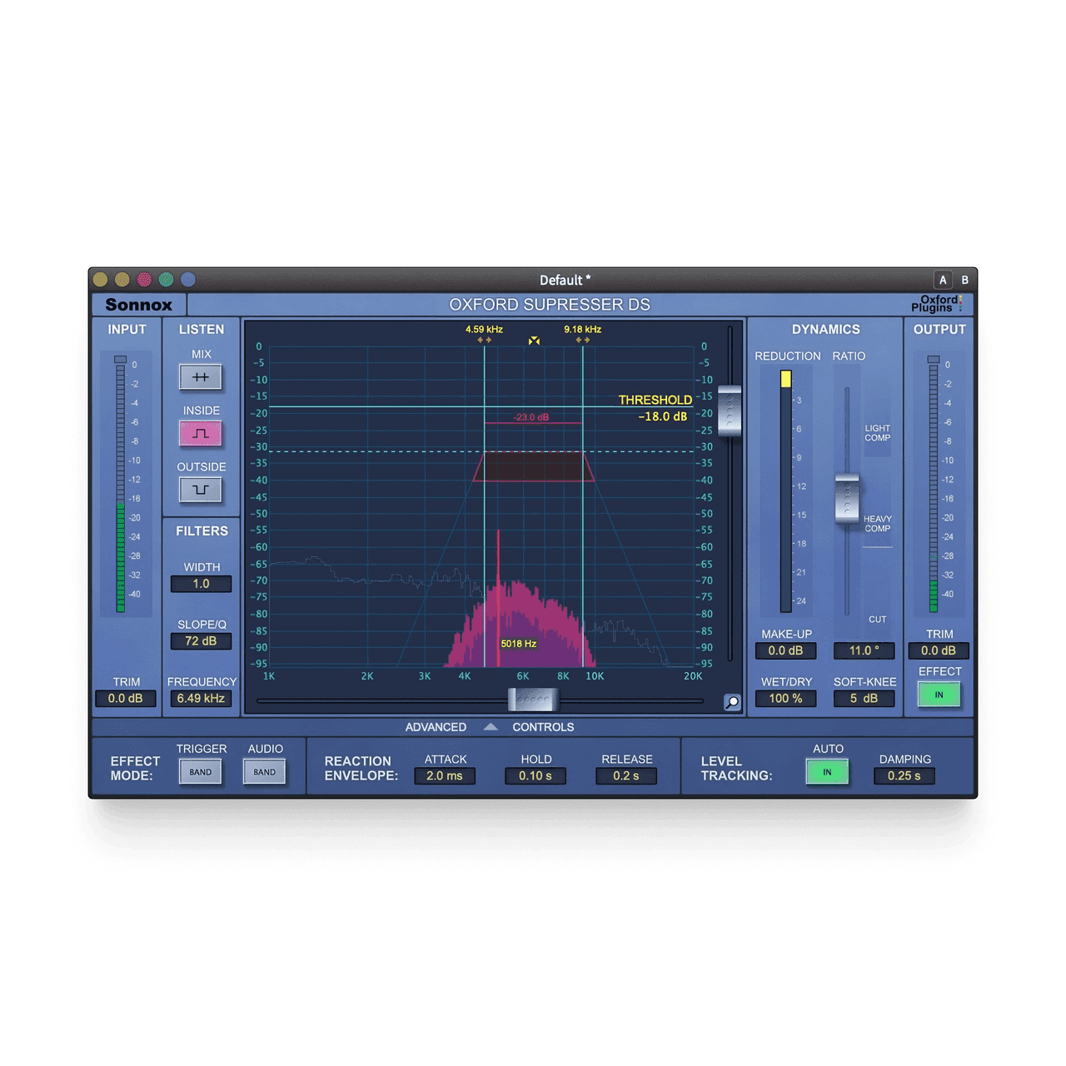The width and height of the screenshot is (1066, 1066).
Task: Click the FREQUENCY value 6.49 kHz
Action: pos(201,698)
